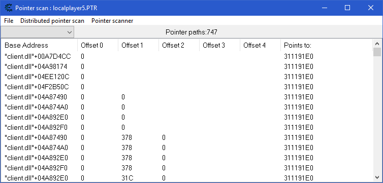
Task: Select the last row with offset 31C
Action: click(x=187, y=178)
